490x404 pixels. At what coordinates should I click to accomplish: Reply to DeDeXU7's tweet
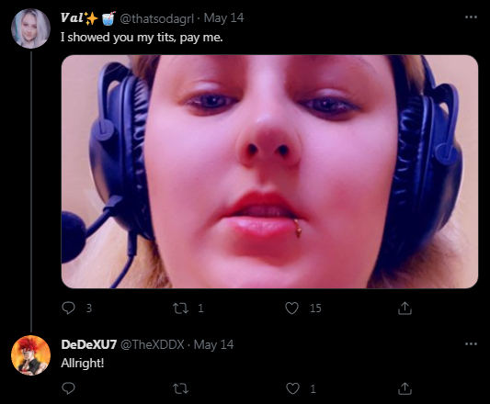click(x=68, y=388)
